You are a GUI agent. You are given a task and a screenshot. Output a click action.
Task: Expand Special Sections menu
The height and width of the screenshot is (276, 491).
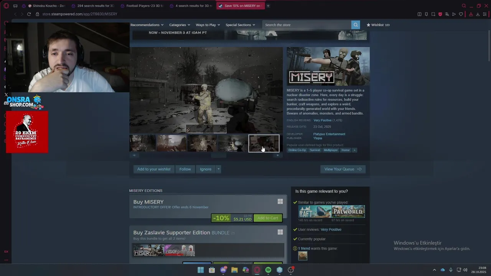[240, 25]
